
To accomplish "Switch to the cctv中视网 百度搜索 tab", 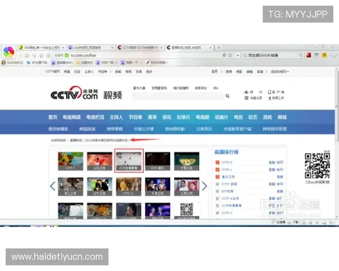I will [91, 47].
